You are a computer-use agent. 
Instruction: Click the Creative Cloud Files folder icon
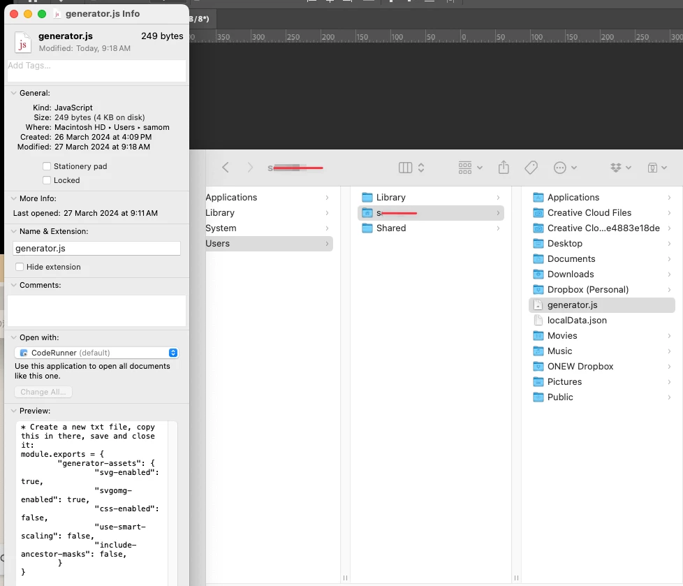click(x=538, y=212)
